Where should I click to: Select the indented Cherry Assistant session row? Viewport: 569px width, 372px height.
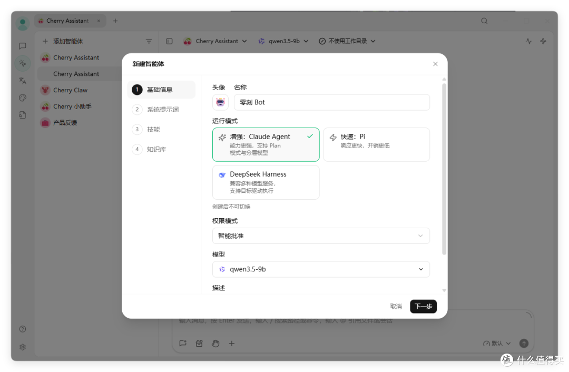[80, 74]
